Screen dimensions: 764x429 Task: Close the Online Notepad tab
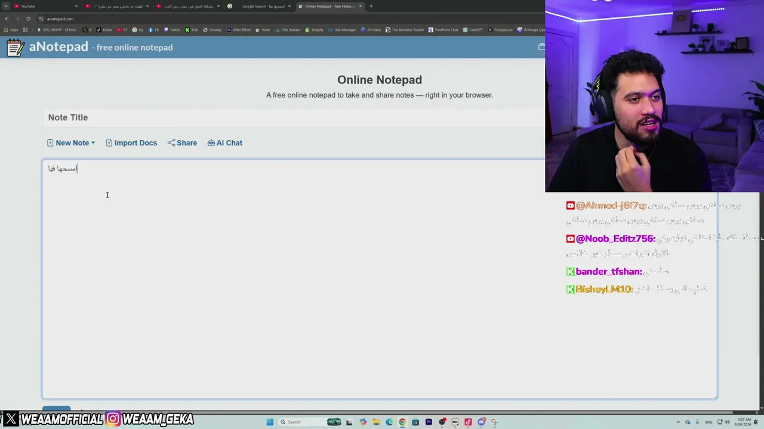point(361,6)
